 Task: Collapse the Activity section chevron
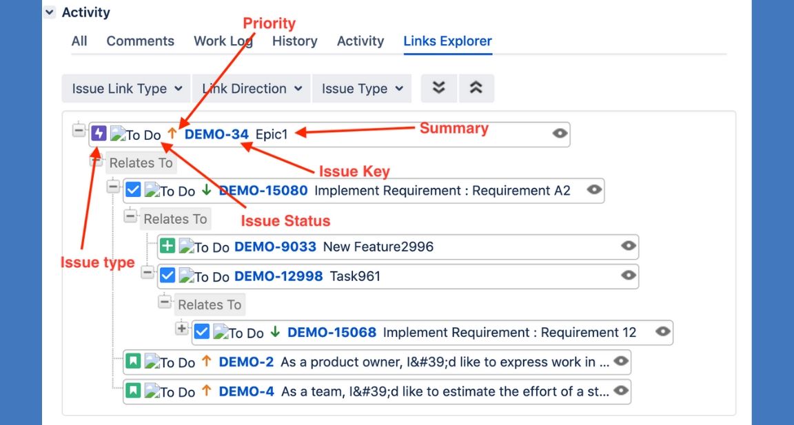coord(50,12)
